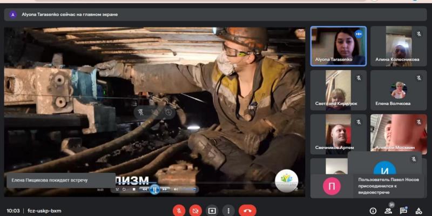Turn on the camera in the call bar
The image size is (432, 216).
pyautogui.click(x=195, y=211)
